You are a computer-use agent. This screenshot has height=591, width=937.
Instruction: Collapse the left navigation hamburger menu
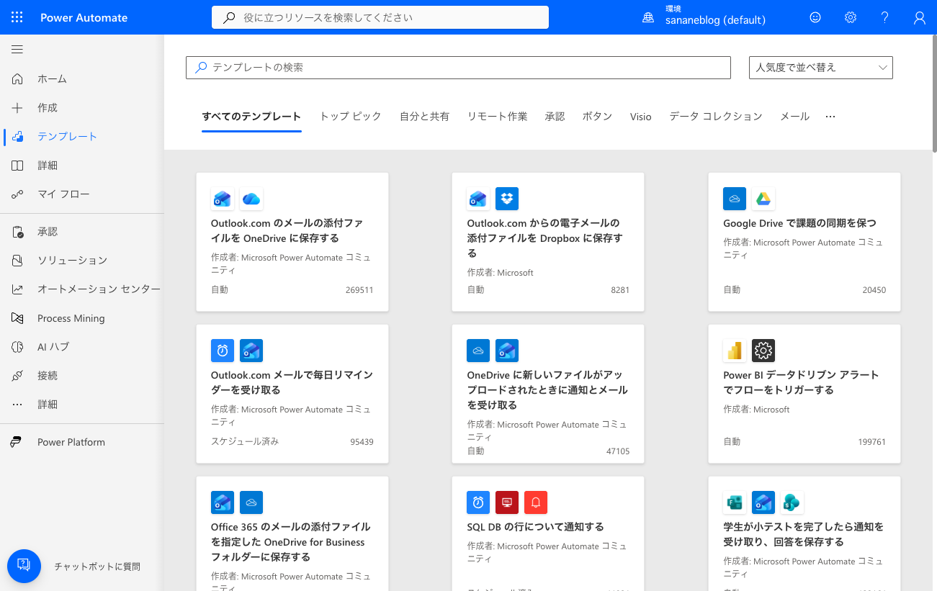(x=17, y=50)
